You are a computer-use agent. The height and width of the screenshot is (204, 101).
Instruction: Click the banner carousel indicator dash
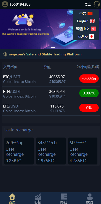(53, 47)
